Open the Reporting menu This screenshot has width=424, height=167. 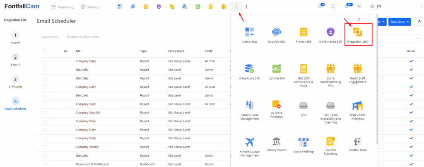tap(63, 7)
